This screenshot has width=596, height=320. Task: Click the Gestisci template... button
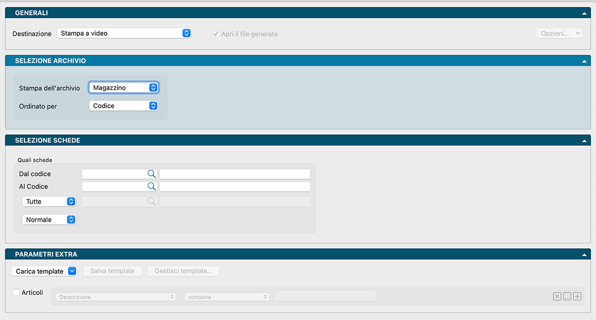[183, 271]
